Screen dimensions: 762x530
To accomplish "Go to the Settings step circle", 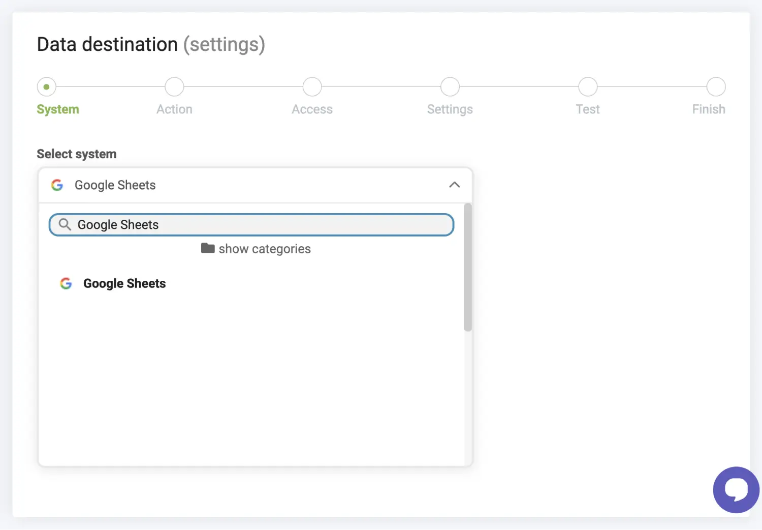I will (450, 87).
